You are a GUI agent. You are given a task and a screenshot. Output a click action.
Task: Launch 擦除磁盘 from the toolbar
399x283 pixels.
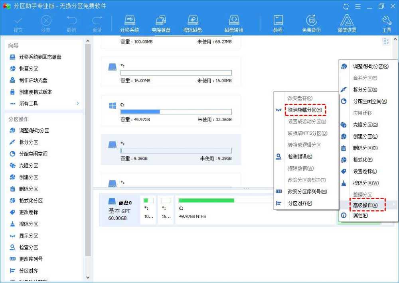(193, 23)
